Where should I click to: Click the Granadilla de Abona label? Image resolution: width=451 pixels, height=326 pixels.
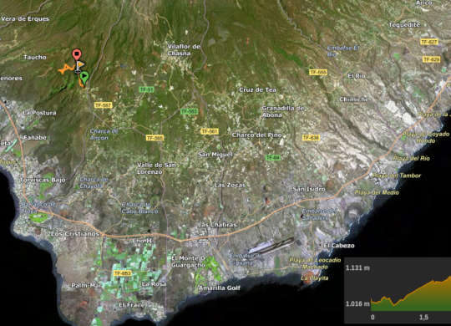click(283, 111)
